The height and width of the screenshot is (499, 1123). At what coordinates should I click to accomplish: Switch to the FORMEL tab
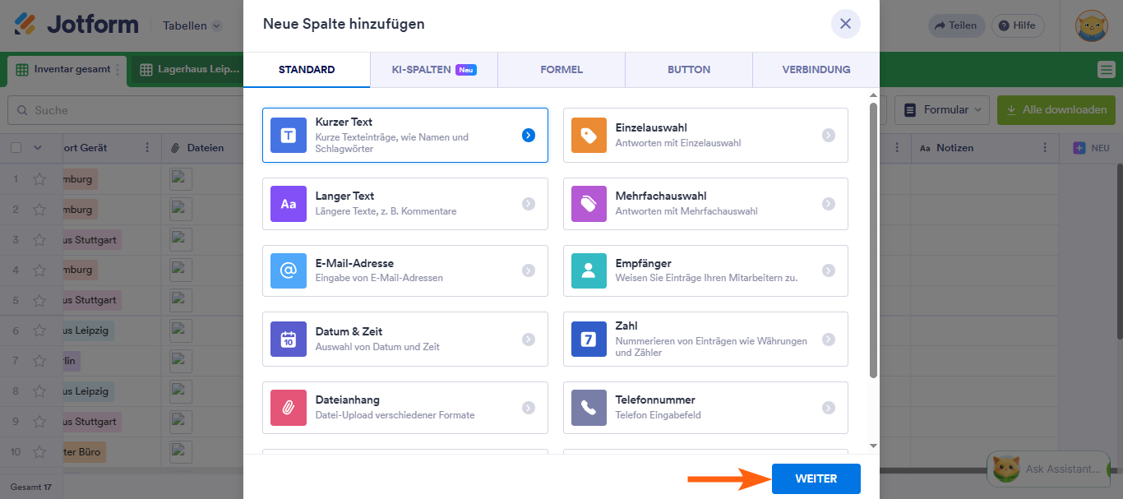click(x=561, y=70)
